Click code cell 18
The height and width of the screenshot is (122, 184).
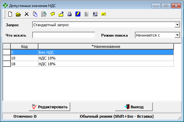24,64
